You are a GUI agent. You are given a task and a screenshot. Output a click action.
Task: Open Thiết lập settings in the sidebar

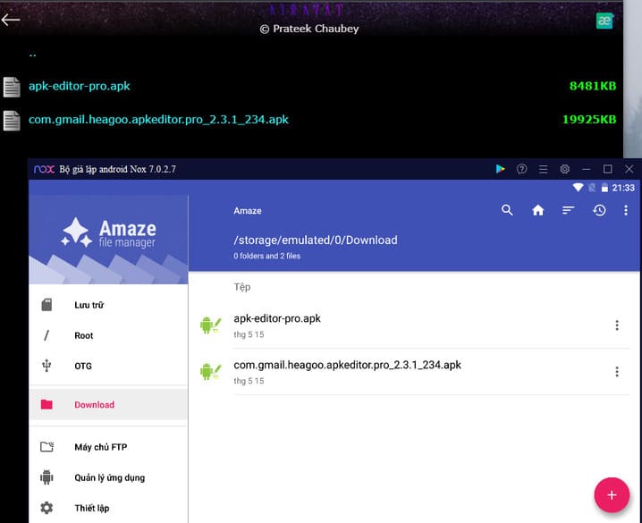point(108,508)
